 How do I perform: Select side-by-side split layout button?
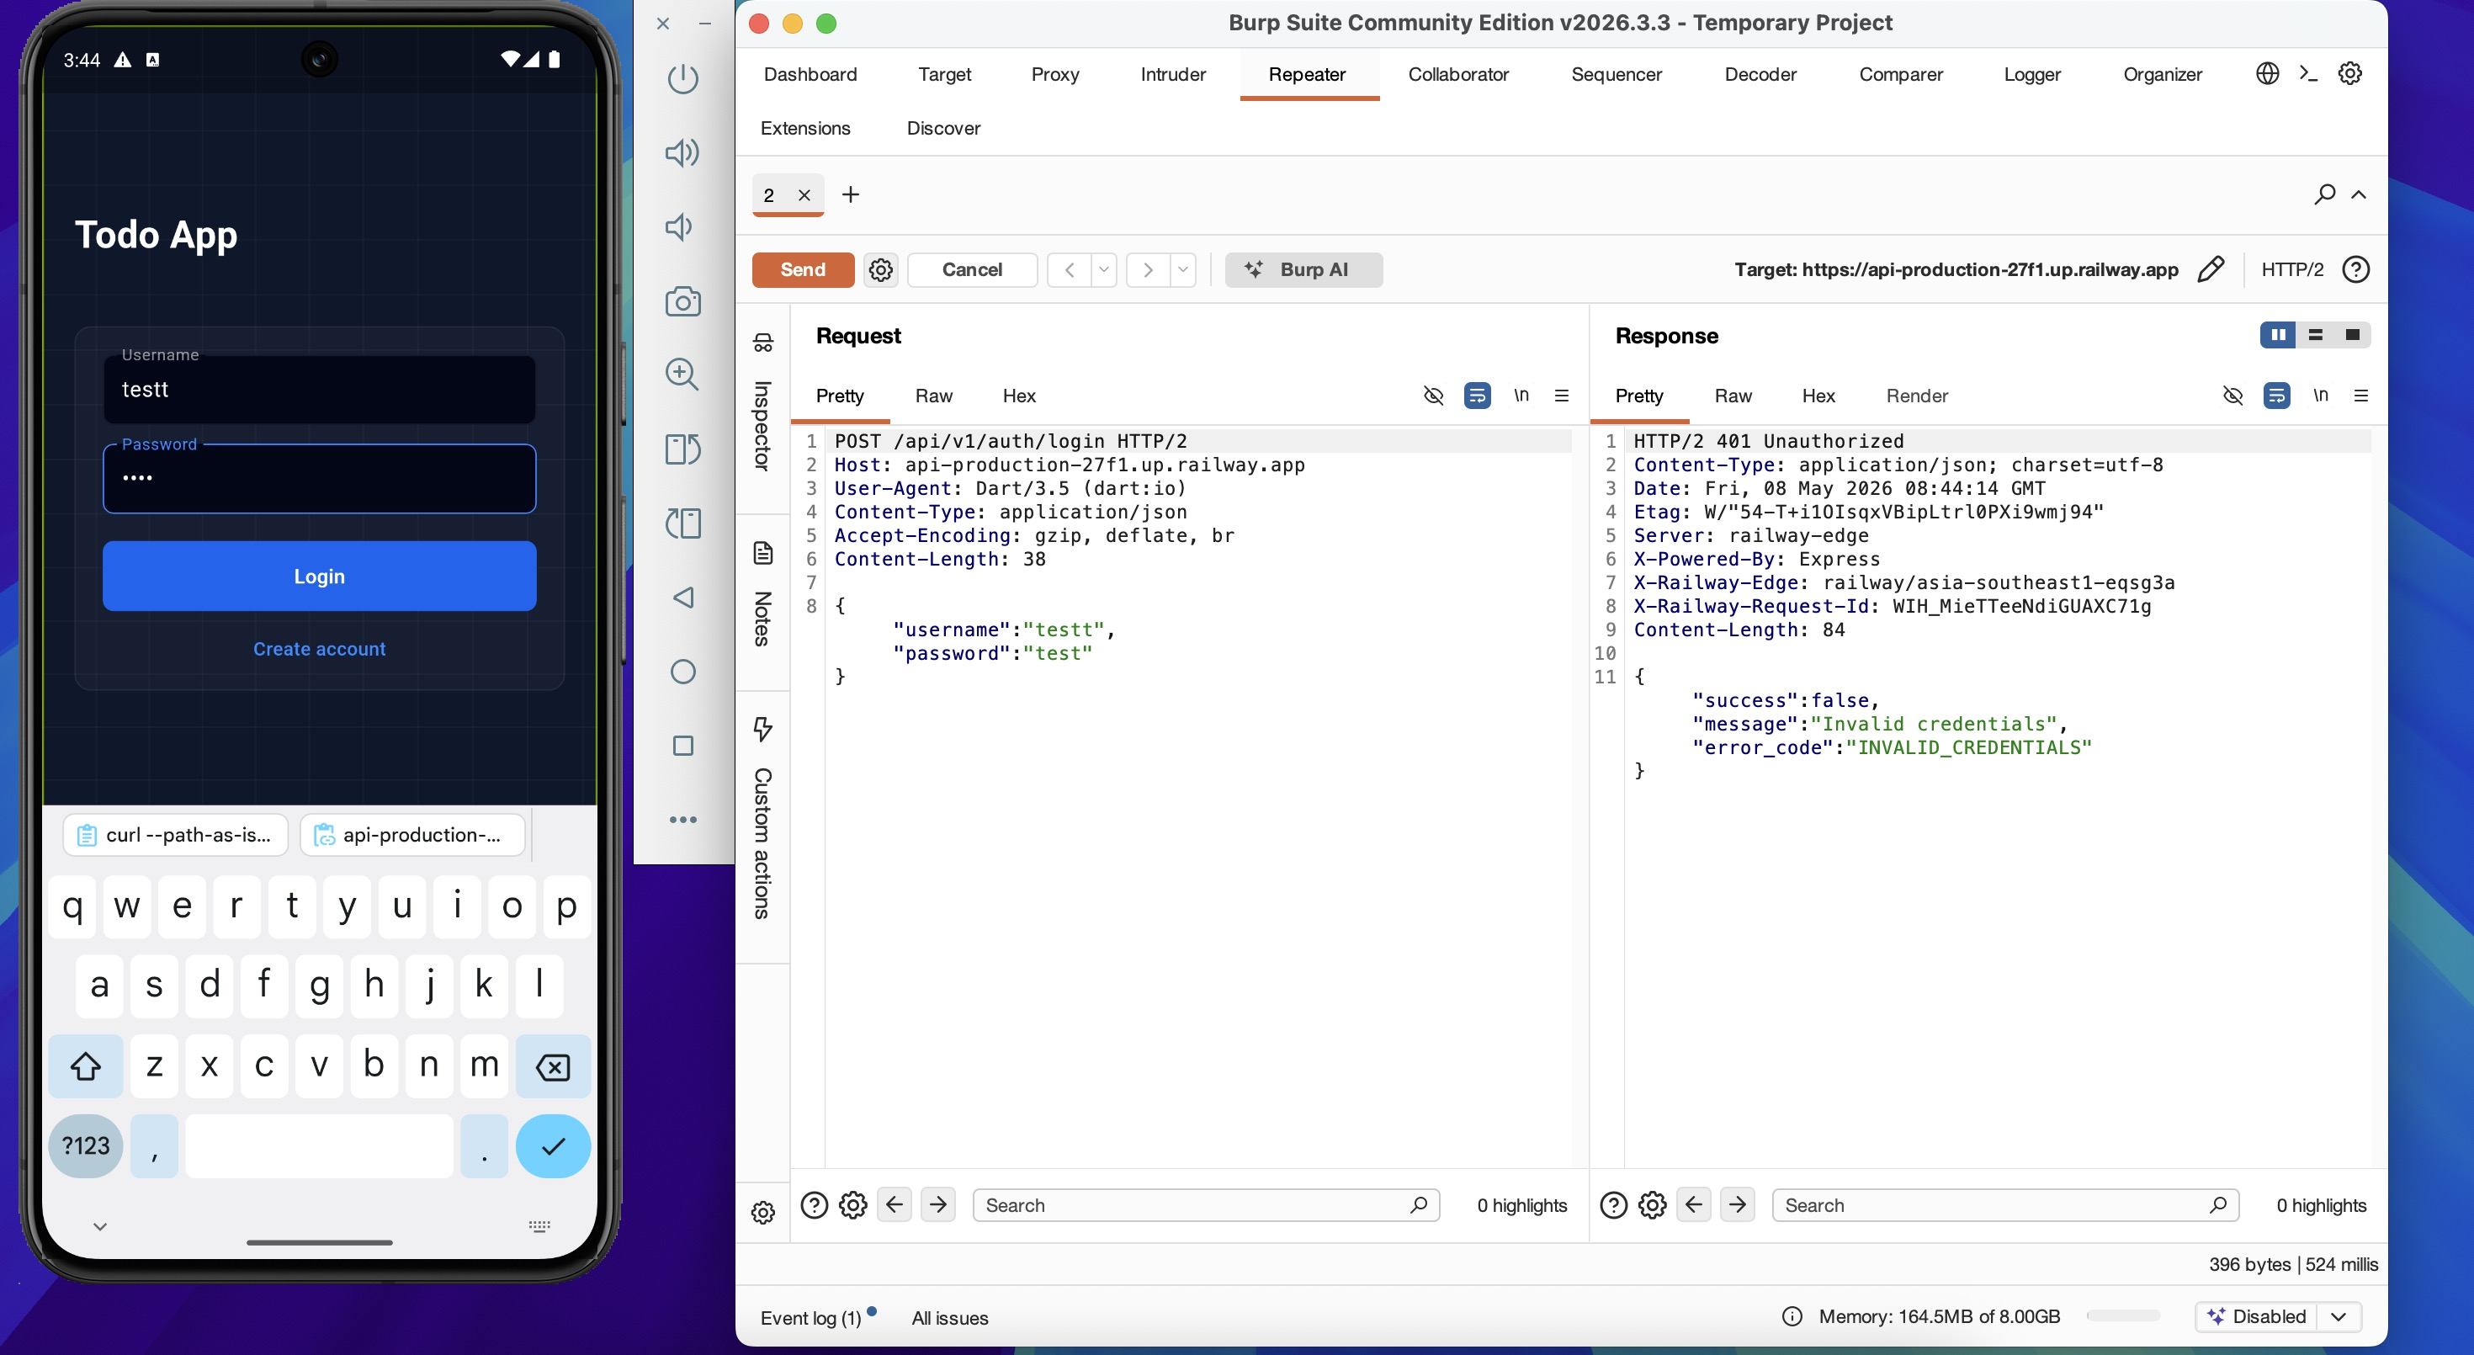pos(2278,335)
